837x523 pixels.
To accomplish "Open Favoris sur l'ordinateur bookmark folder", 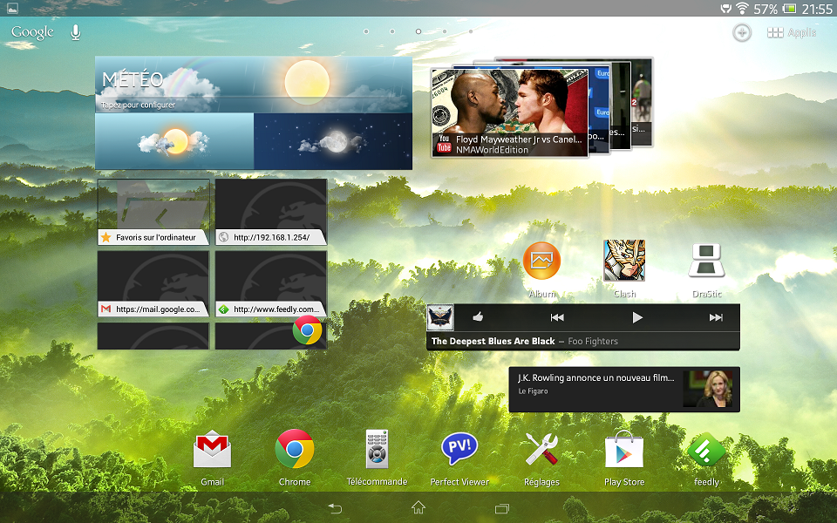I will pos(153,212).
